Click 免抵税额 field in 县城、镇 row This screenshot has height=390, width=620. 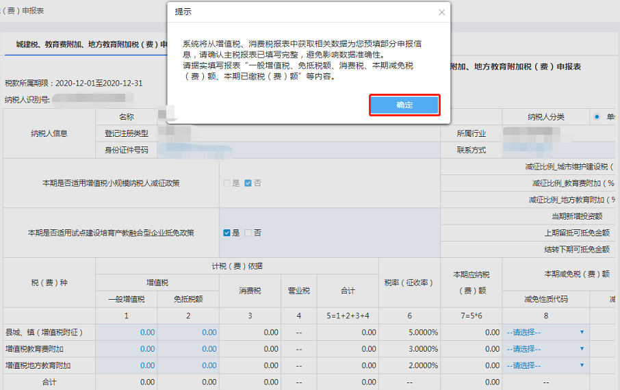[x=188, y=333]
